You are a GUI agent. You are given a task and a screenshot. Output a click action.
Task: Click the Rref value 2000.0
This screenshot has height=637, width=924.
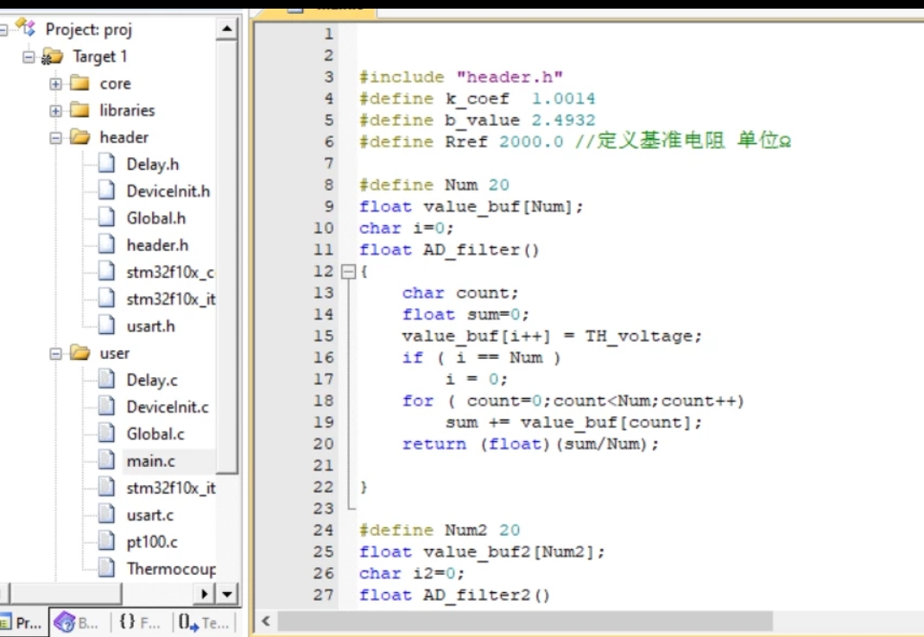(x=531, y=142)
